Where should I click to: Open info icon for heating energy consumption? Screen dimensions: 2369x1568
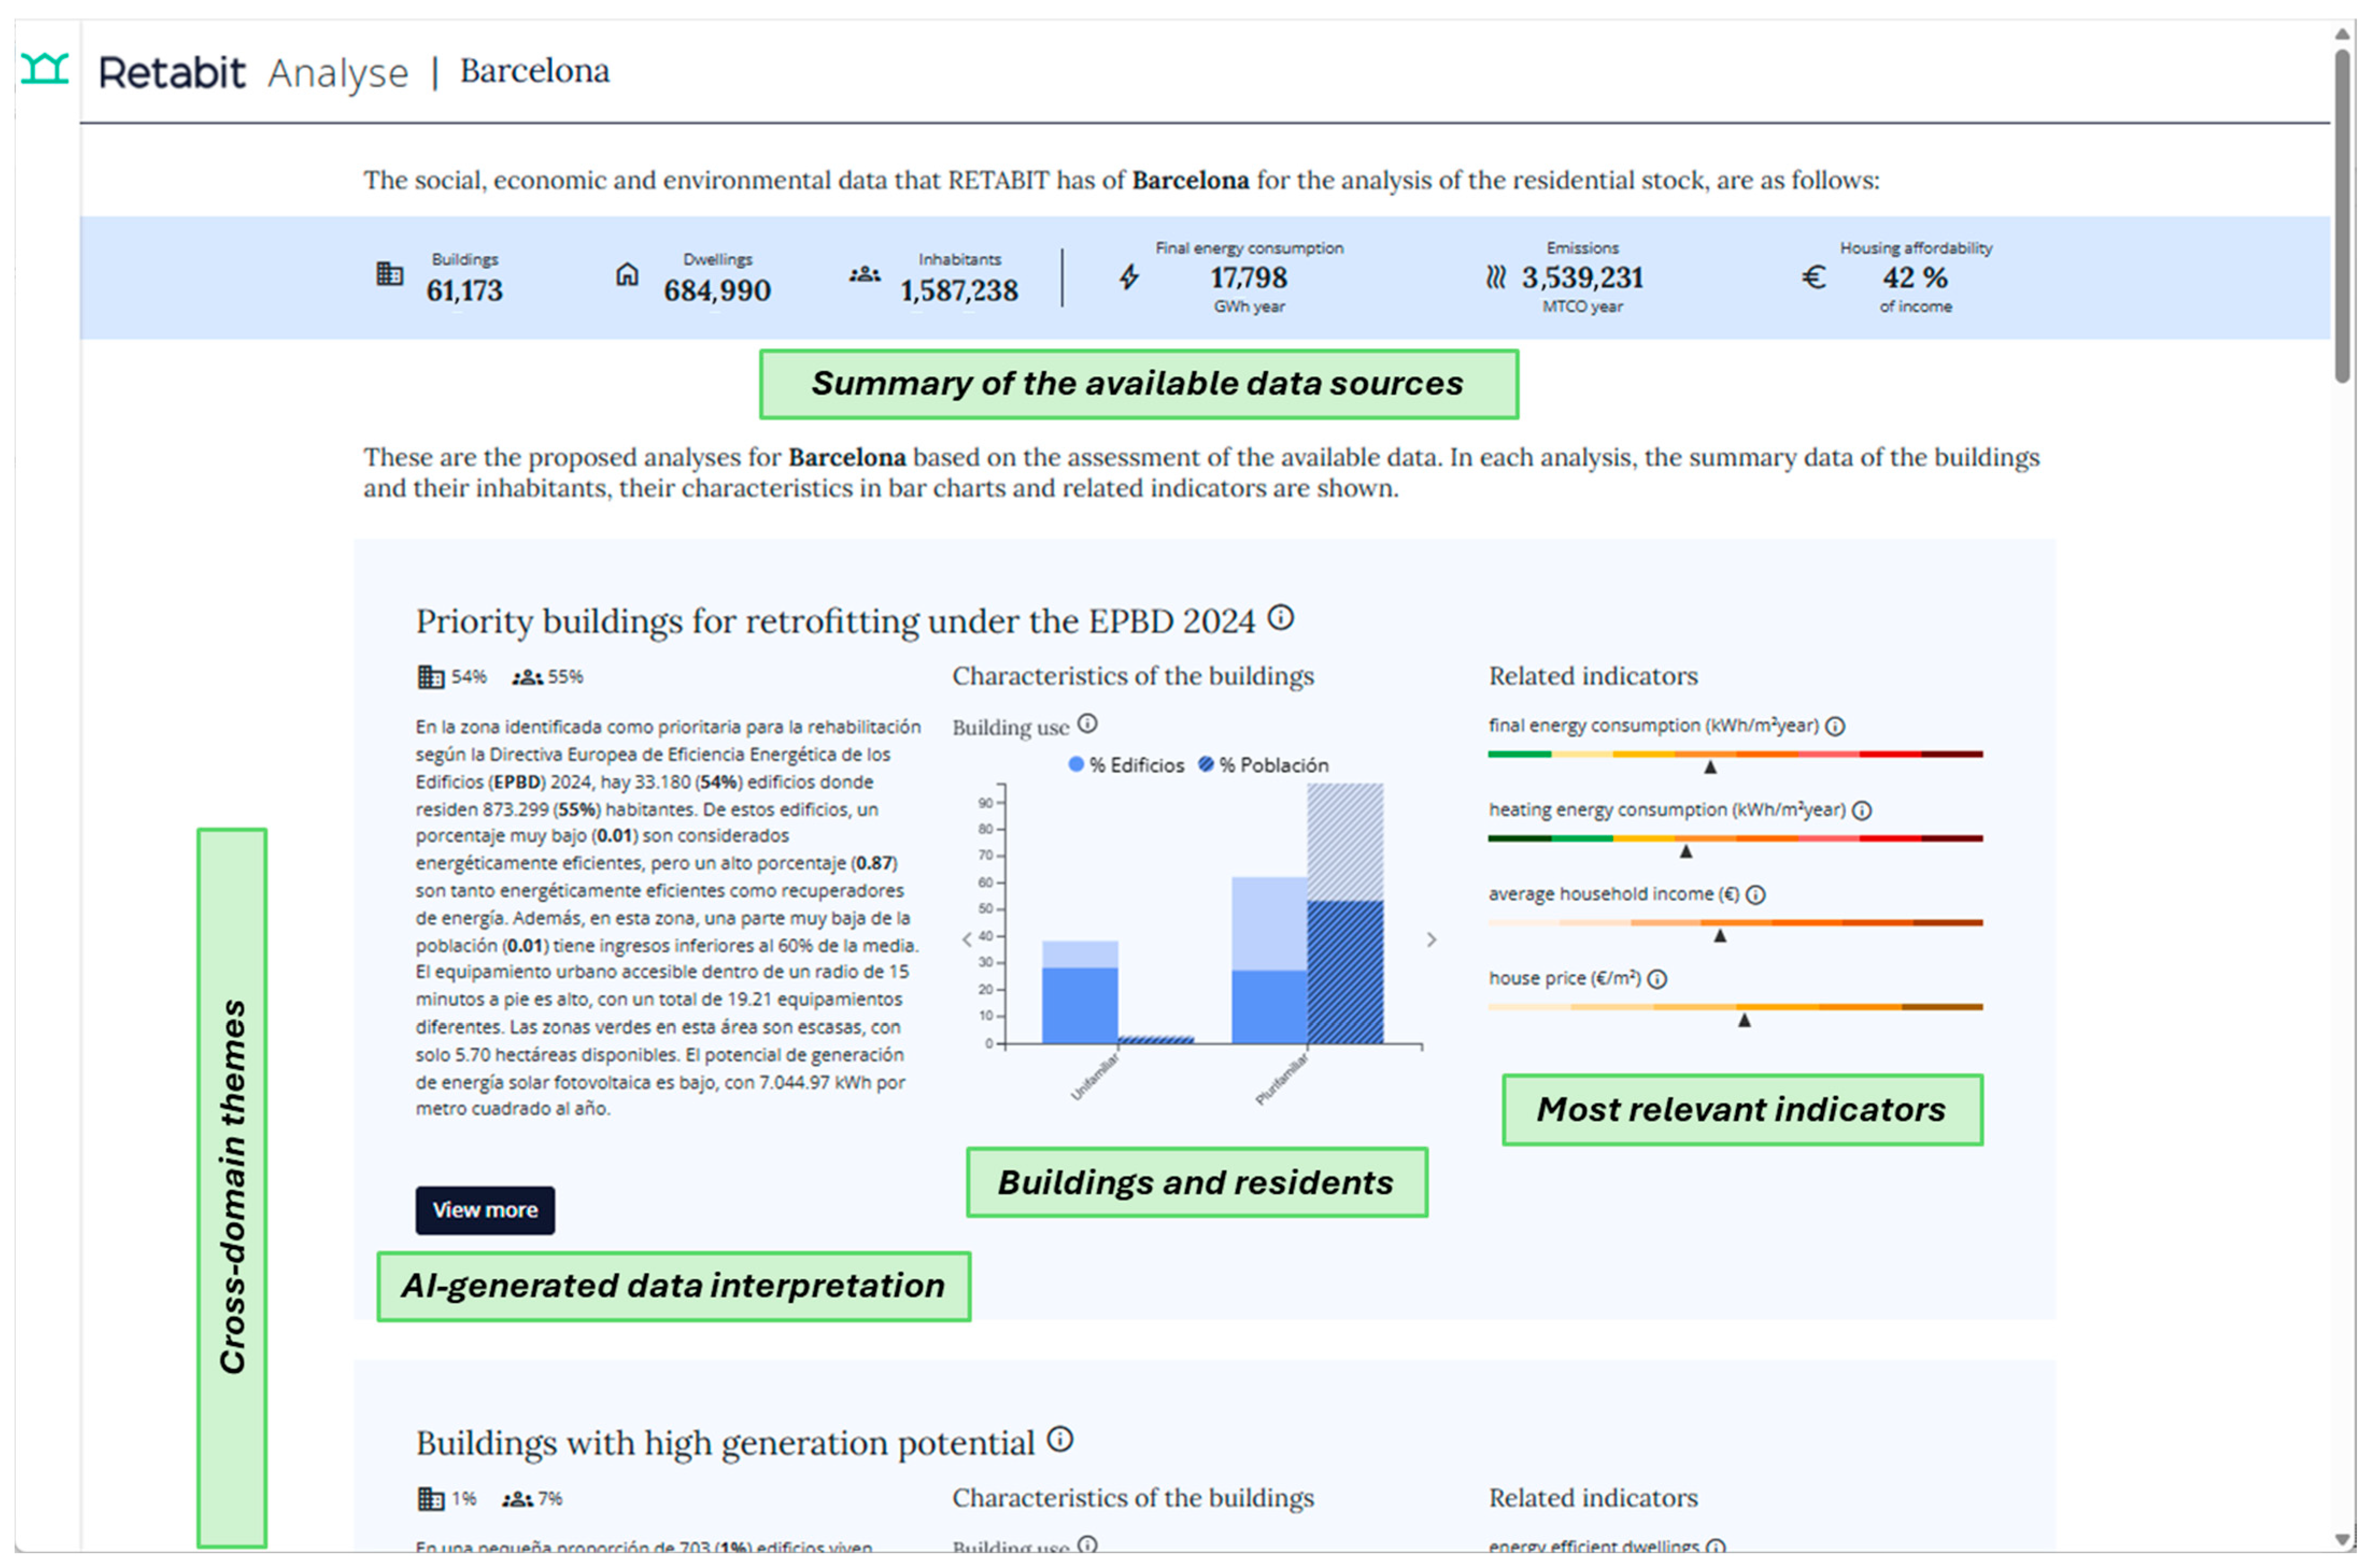point(1862,810)
